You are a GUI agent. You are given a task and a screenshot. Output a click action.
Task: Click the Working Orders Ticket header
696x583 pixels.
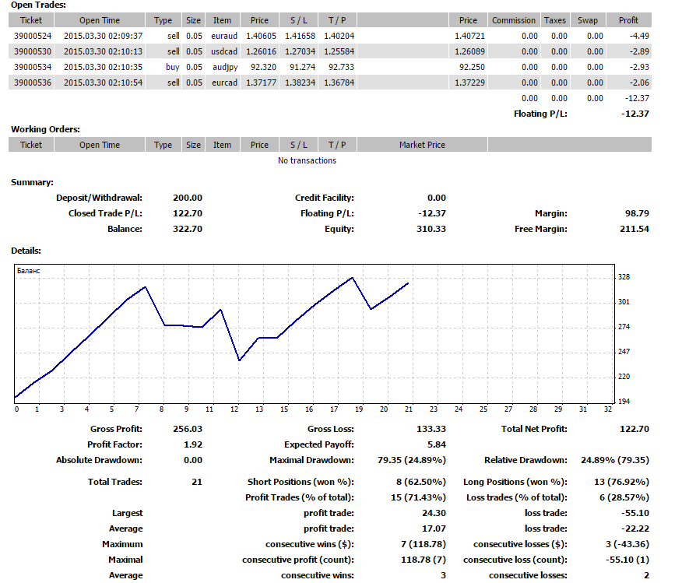31,145
